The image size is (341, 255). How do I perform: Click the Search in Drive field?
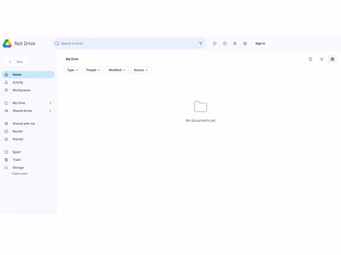coord(124,43)
